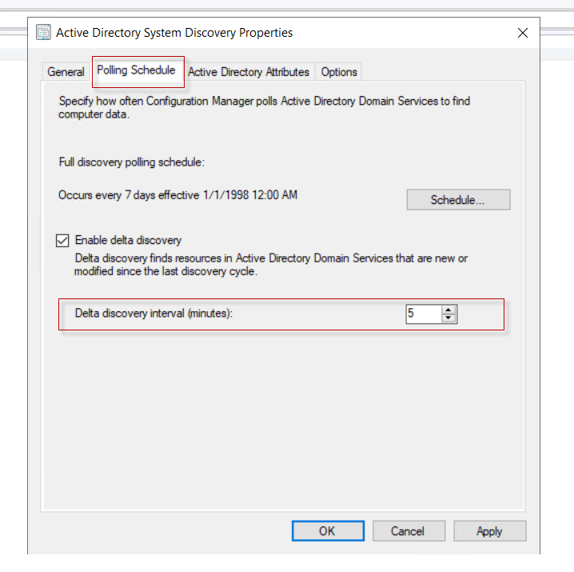Click the 'Delta discovery finds resources' description text
This screenshot has height=572, width=574.
[x=271, y=265]
